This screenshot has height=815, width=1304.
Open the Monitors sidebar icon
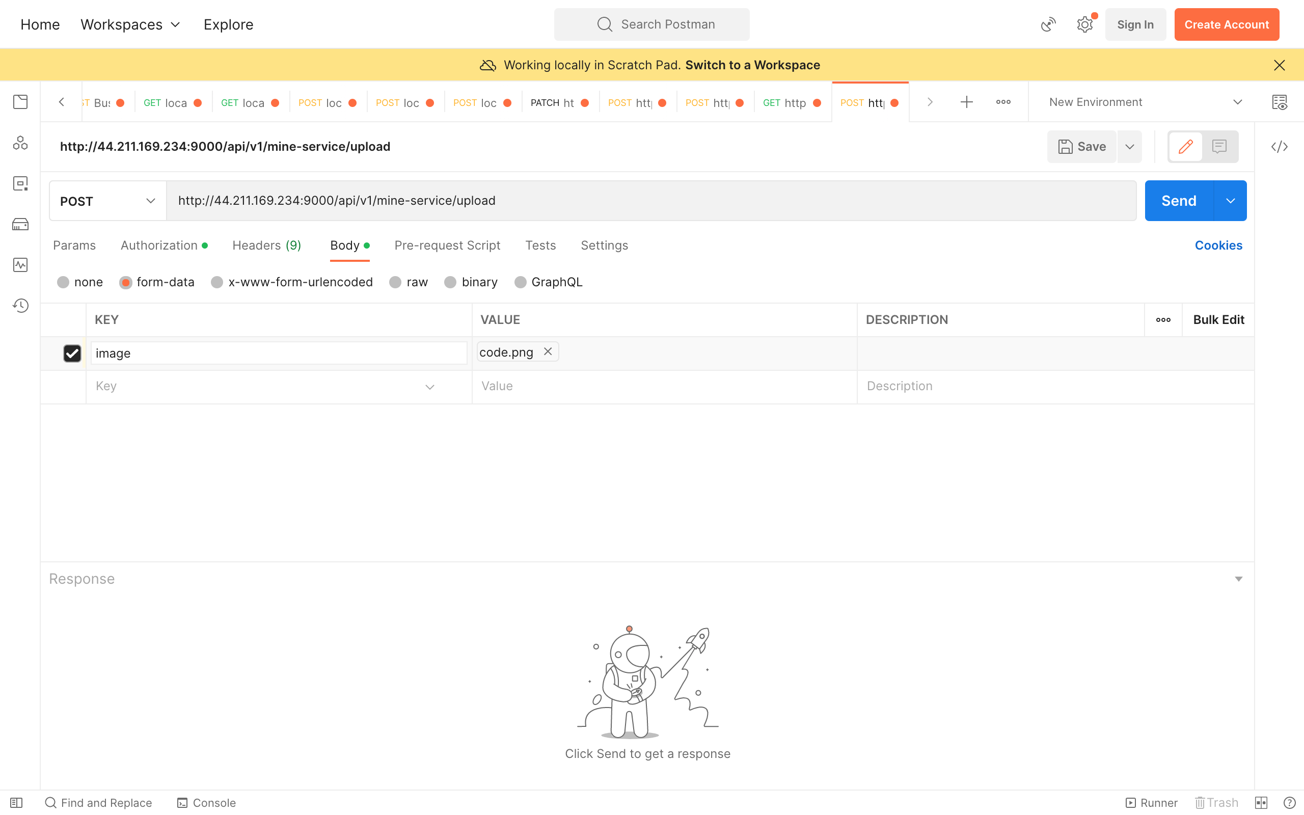(20, 265)
